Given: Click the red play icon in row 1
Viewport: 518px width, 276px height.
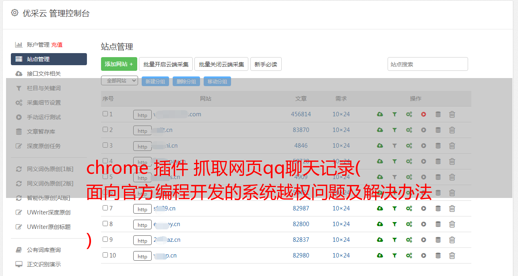Looking at the screenshot, I should 423,114.
